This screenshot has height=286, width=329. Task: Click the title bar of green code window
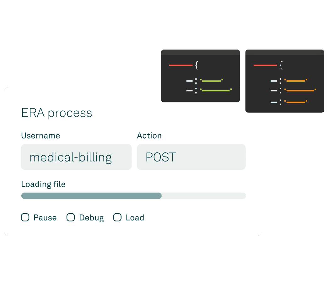[200, 52]
